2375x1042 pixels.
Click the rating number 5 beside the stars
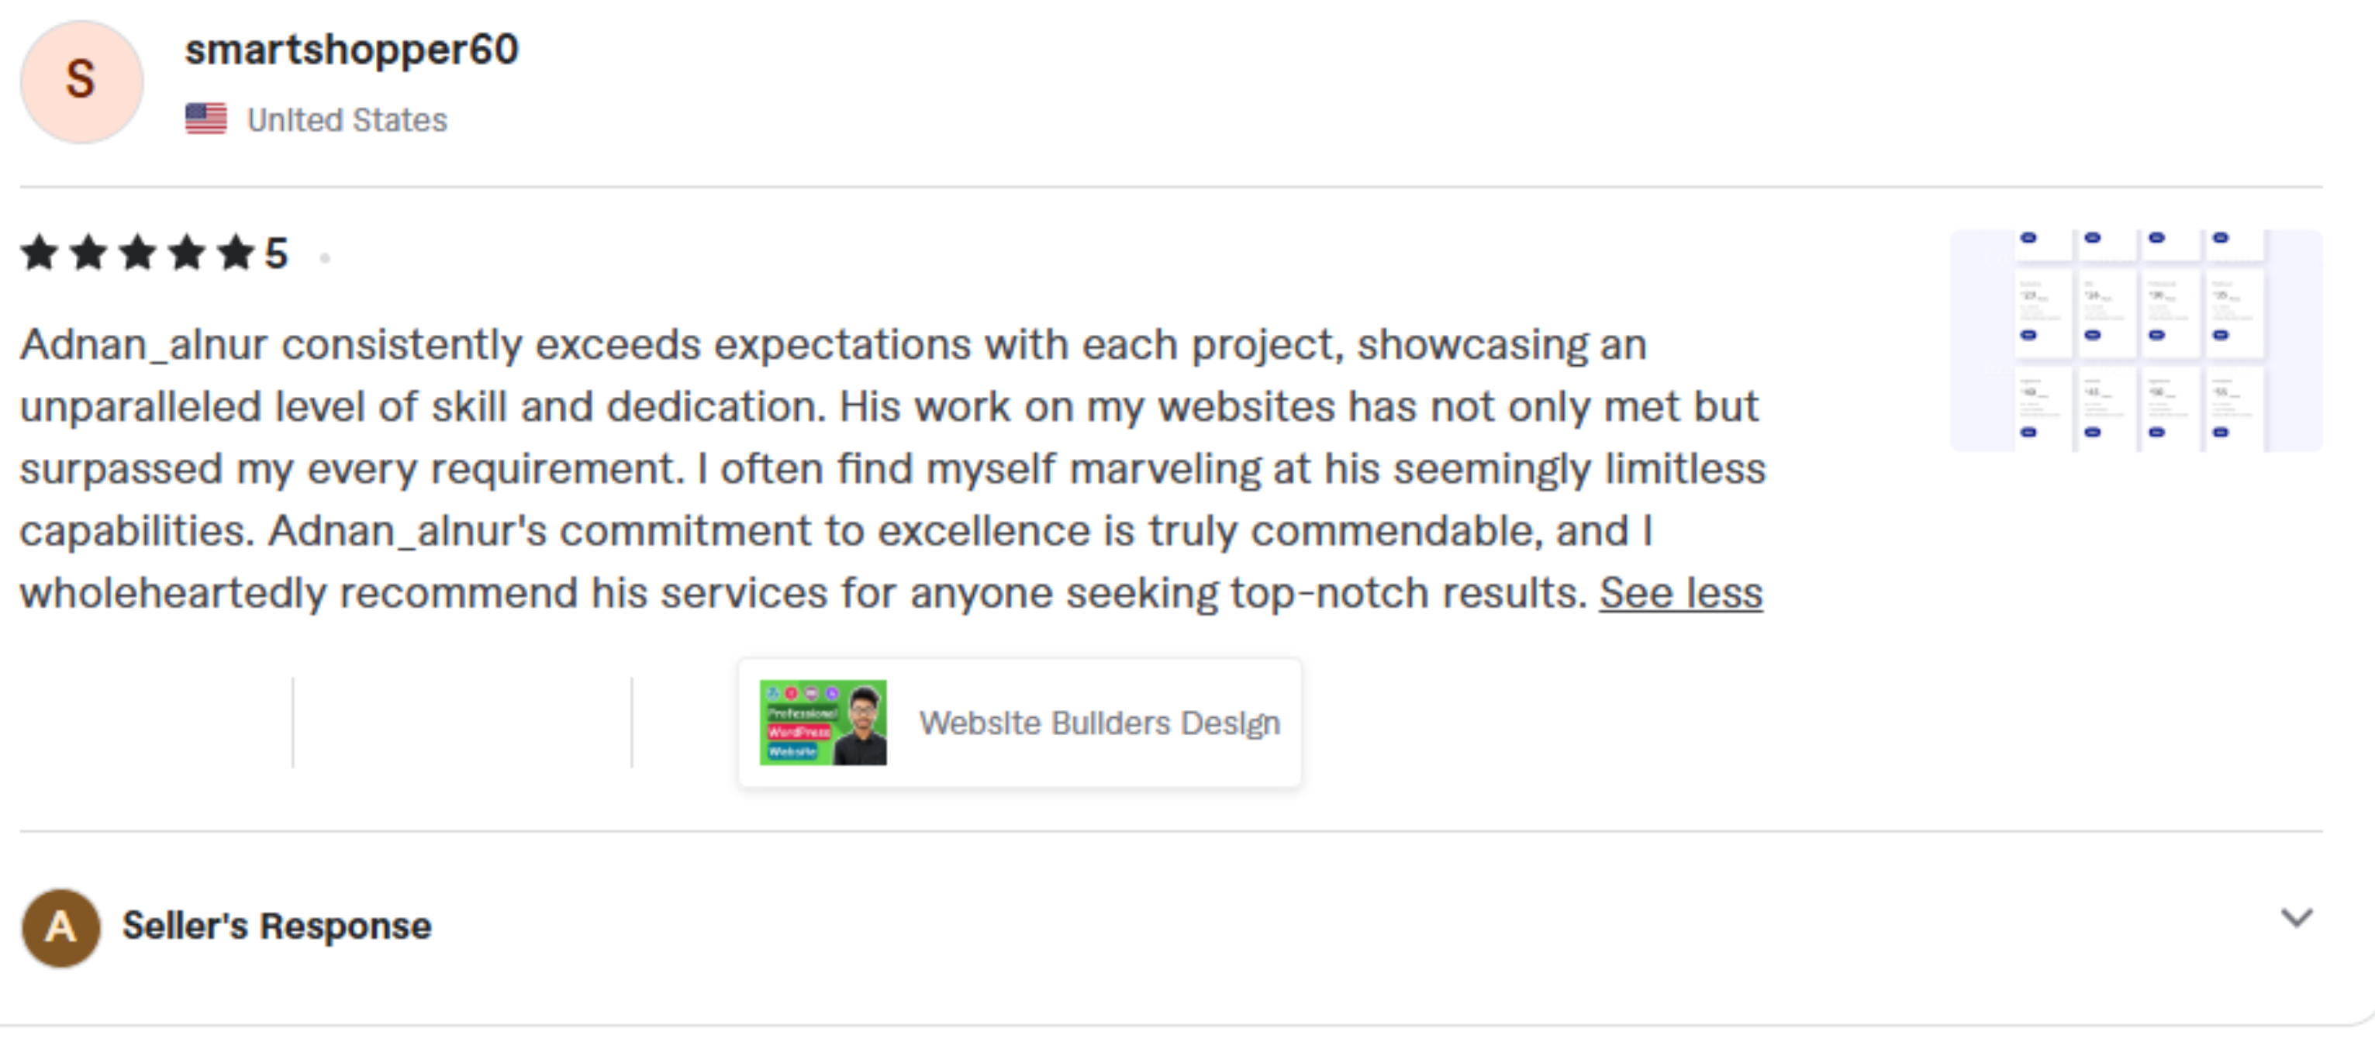coord(277,254)
